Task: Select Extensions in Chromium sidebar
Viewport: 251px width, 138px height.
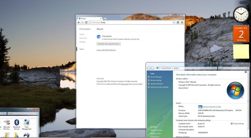Action: (83, 38)
